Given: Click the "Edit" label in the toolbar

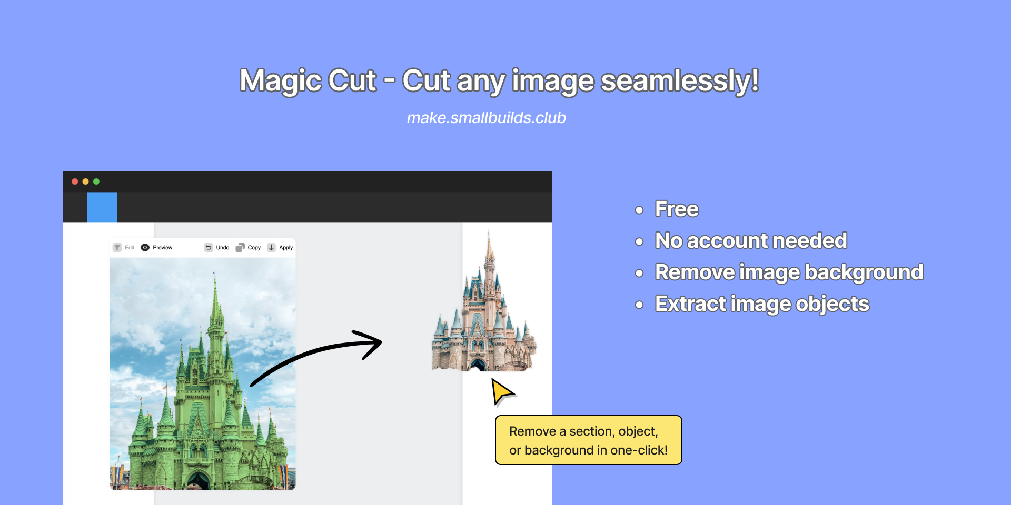Looking at the screenshot, I should [x=130, y=248].
